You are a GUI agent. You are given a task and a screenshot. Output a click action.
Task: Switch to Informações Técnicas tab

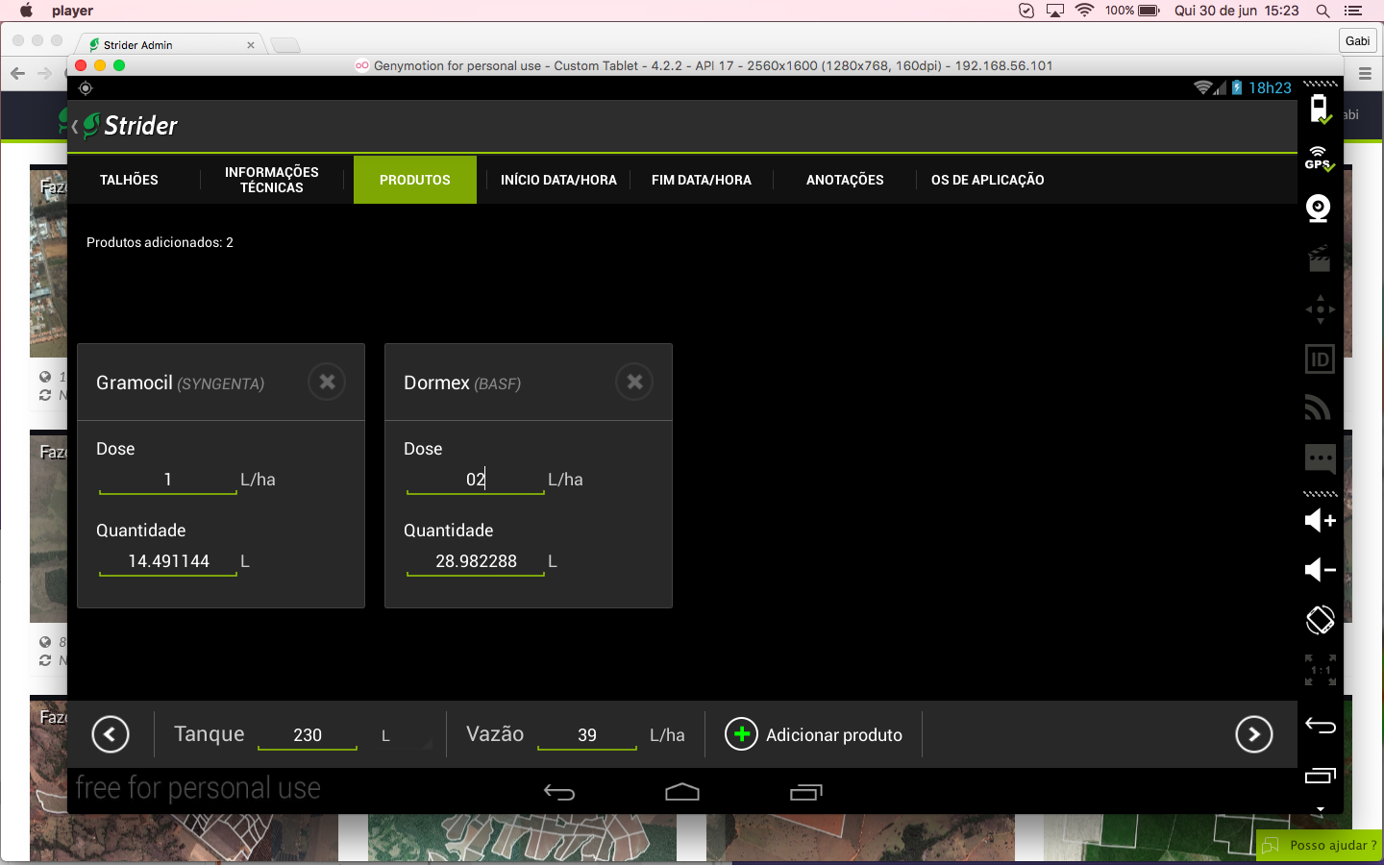coord(272,180)
